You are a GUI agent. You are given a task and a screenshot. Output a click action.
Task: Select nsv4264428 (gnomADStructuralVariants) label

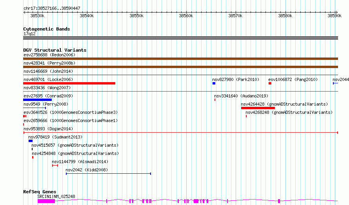284,104
